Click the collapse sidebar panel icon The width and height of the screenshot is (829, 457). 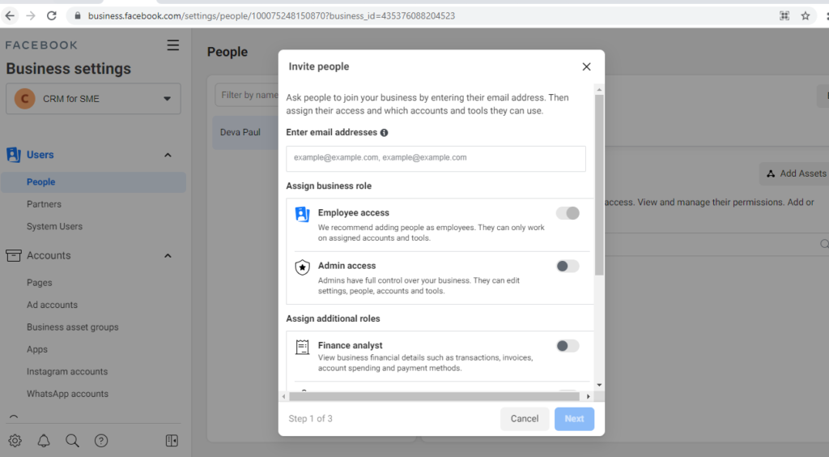[x=172, y=441]
